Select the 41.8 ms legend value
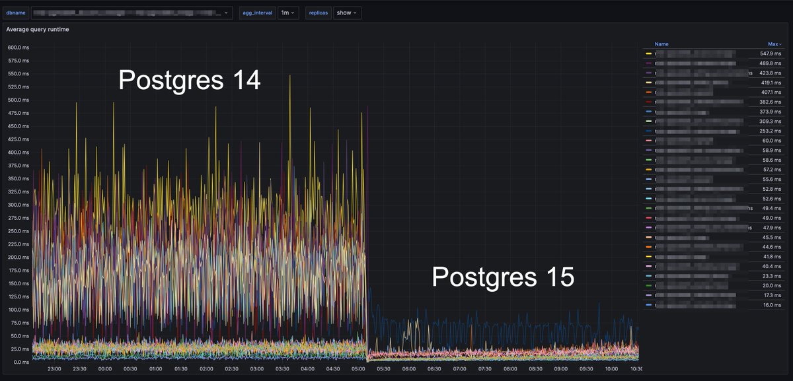The image size is (793, 381). click(x=773, y=257)
